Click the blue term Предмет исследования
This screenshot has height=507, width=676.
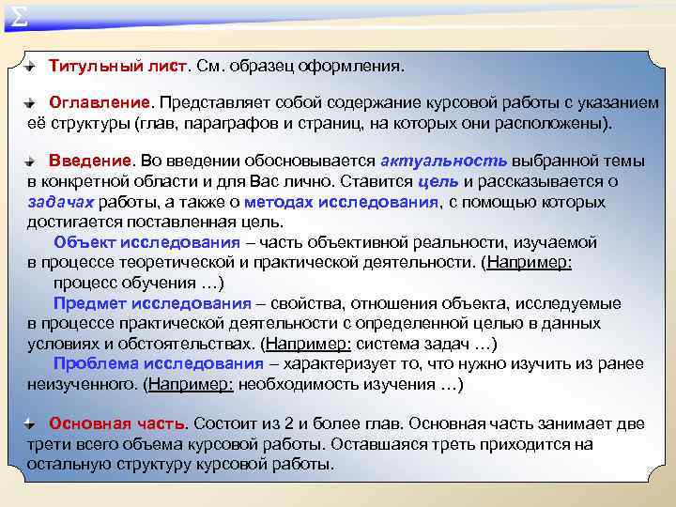[152, 303]
